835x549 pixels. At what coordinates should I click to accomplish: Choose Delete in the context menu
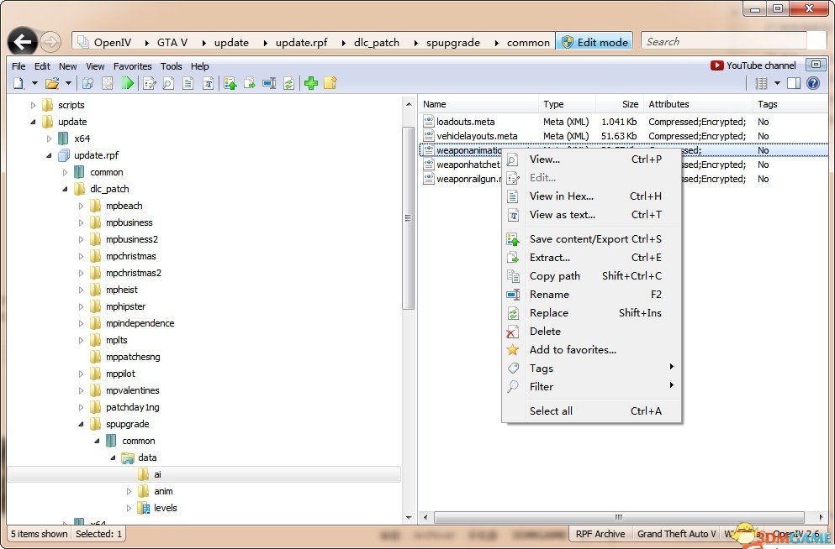pos(591,332)
